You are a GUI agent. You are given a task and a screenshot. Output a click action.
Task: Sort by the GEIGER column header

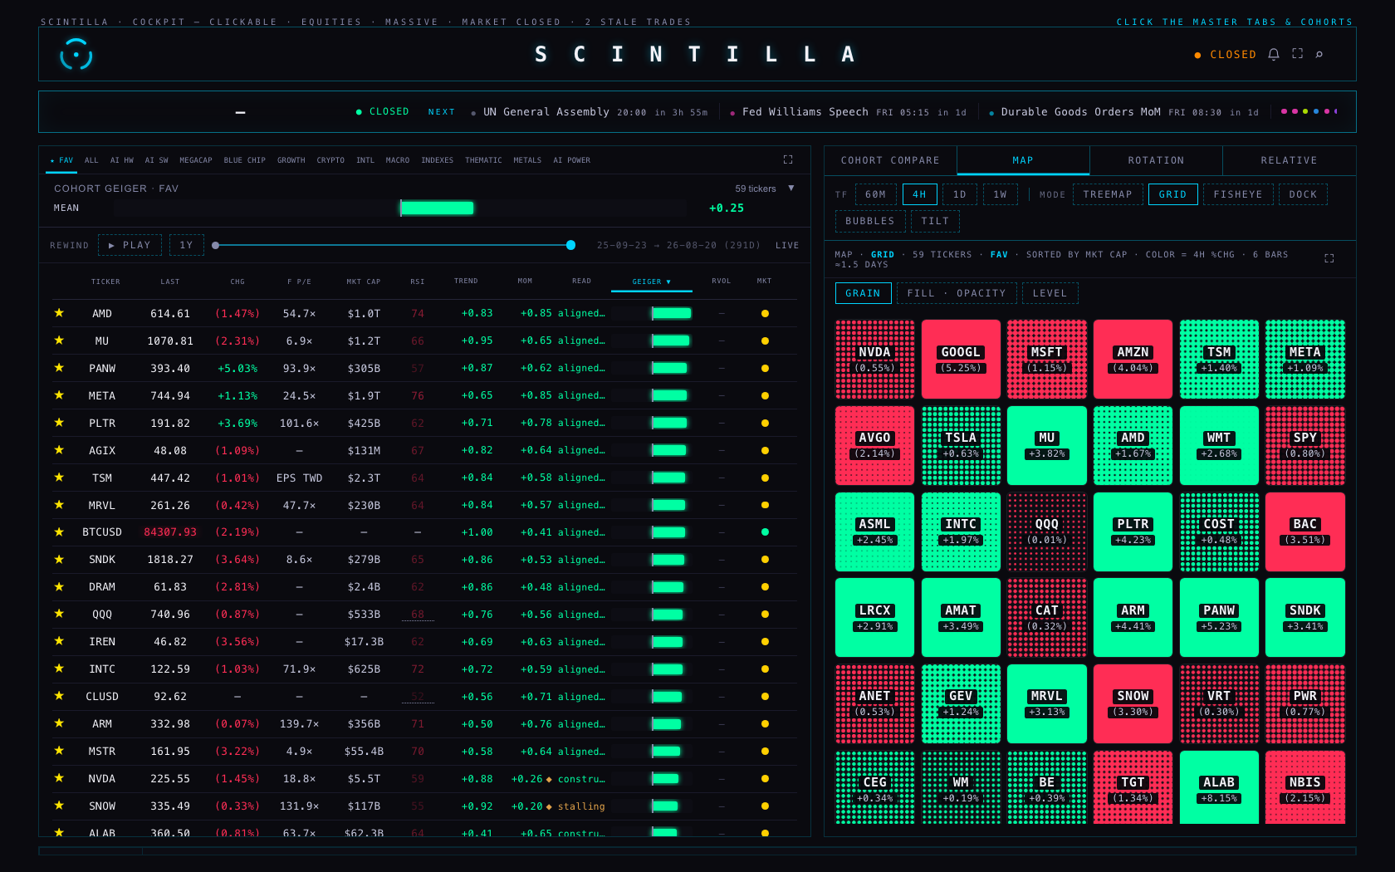click(651, 282)
